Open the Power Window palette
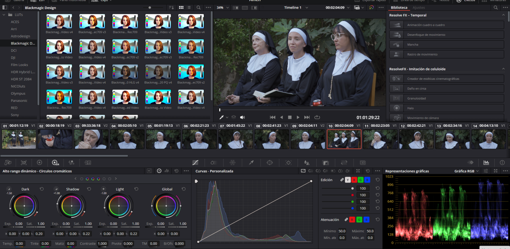 [270, 163]
